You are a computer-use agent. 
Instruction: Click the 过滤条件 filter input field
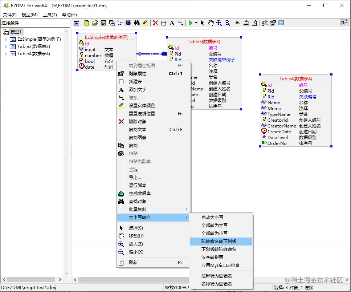35,23
